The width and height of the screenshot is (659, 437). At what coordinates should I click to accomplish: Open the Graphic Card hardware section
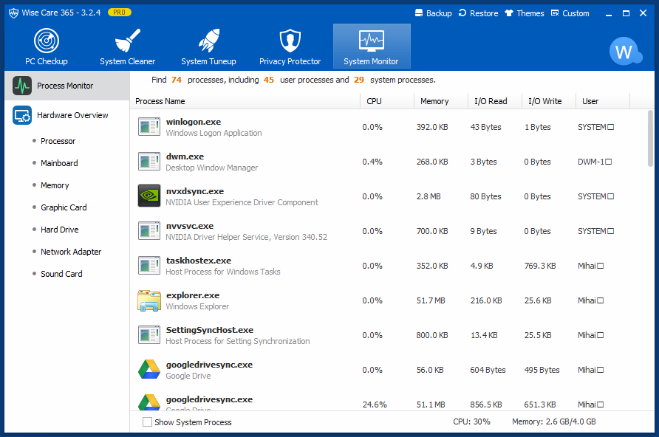click(x=64, y=207)
